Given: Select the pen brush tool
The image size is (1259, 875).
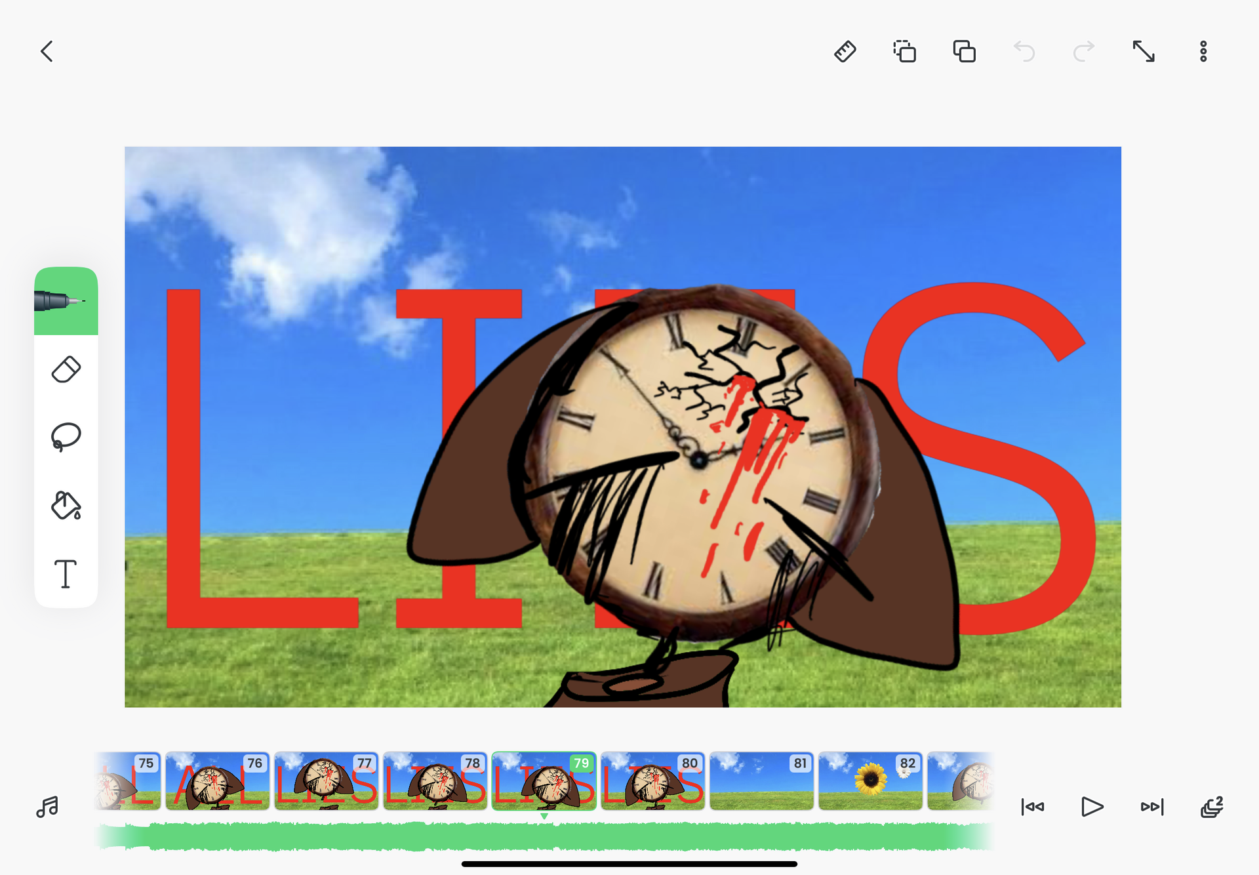Looking at the screenshot, I should [66, 301].
